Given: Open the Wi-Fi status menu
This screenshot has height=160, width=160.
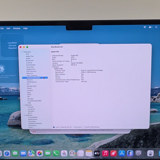Looking at the screenshot, I should point(145,27).
